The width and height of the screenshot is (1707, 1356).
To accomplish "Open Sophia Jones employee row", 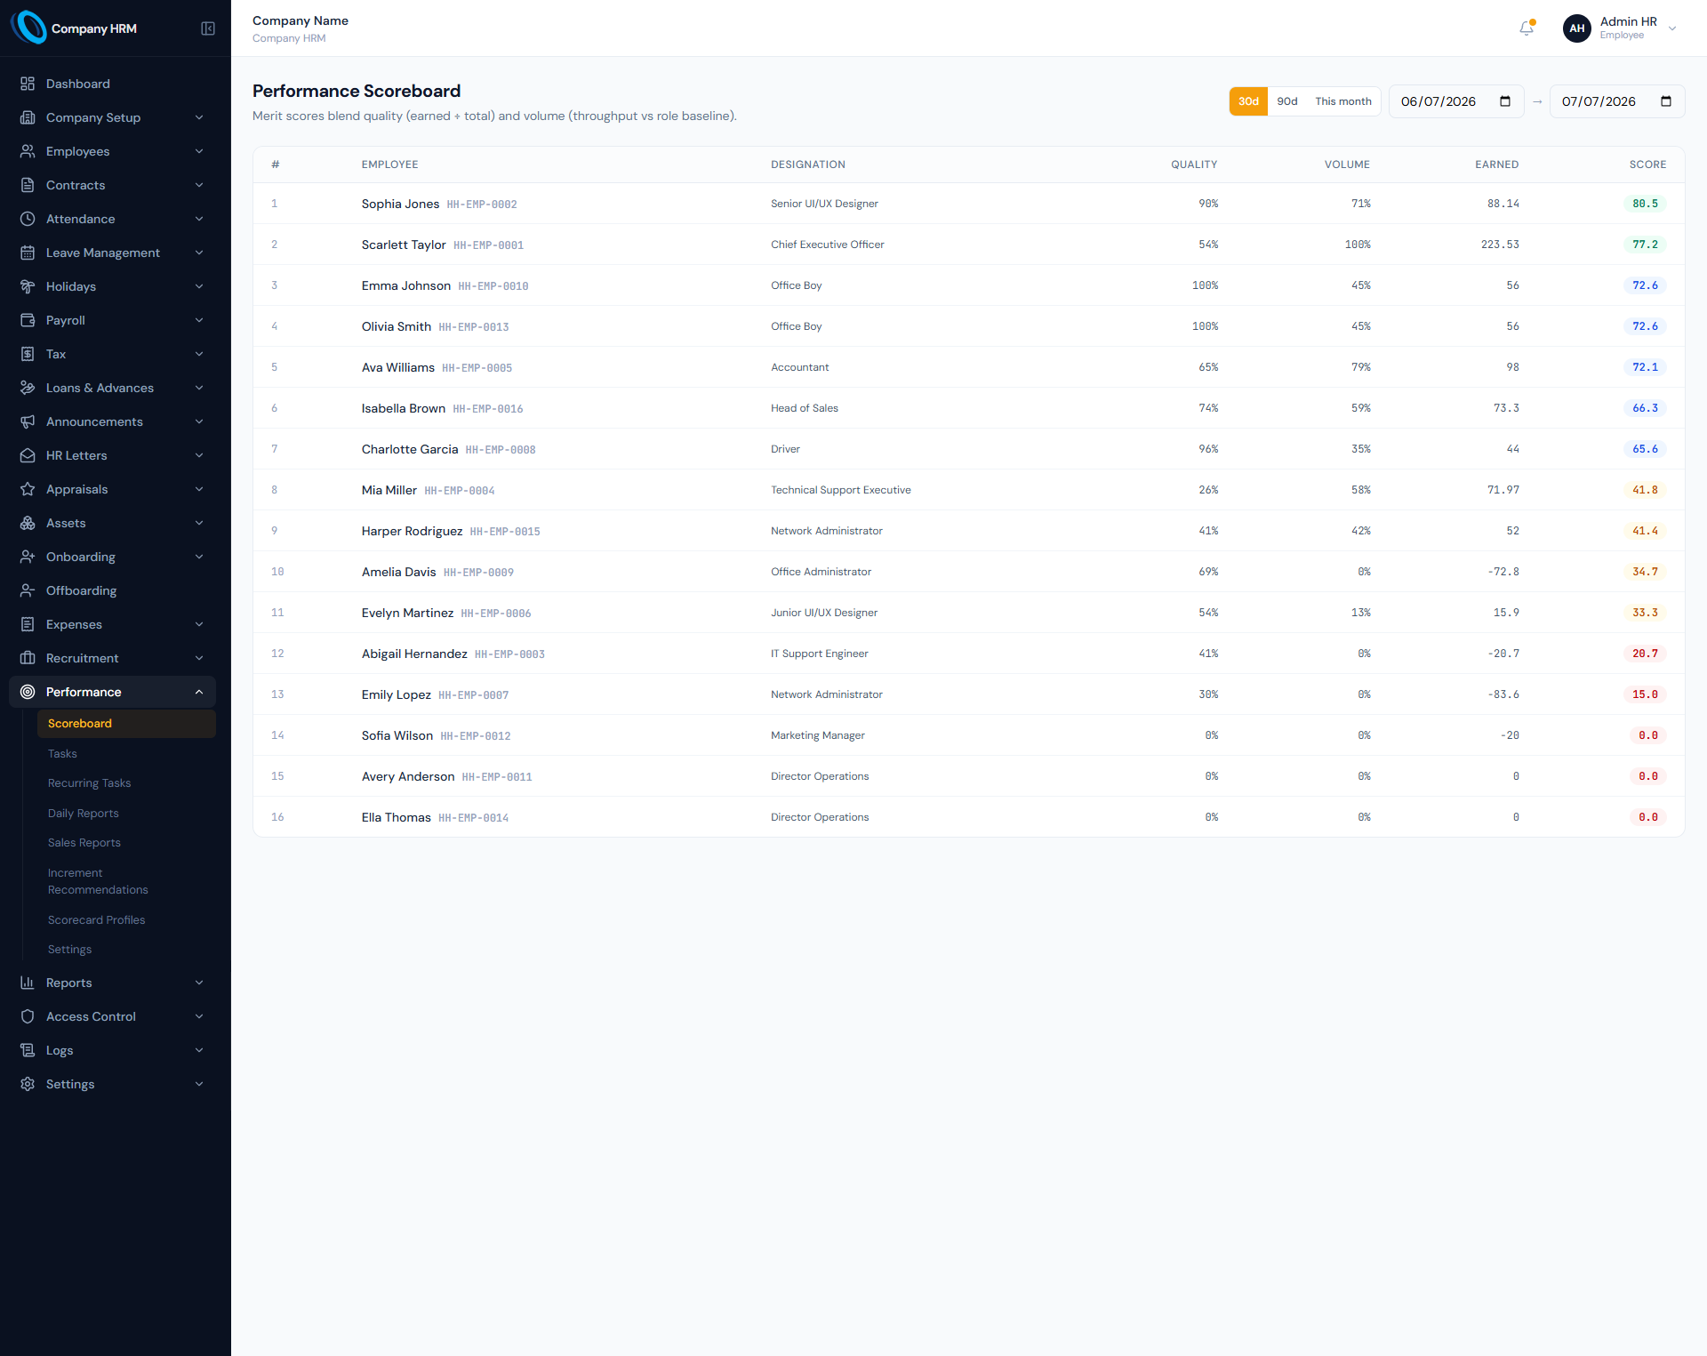I will coord(969,204).
